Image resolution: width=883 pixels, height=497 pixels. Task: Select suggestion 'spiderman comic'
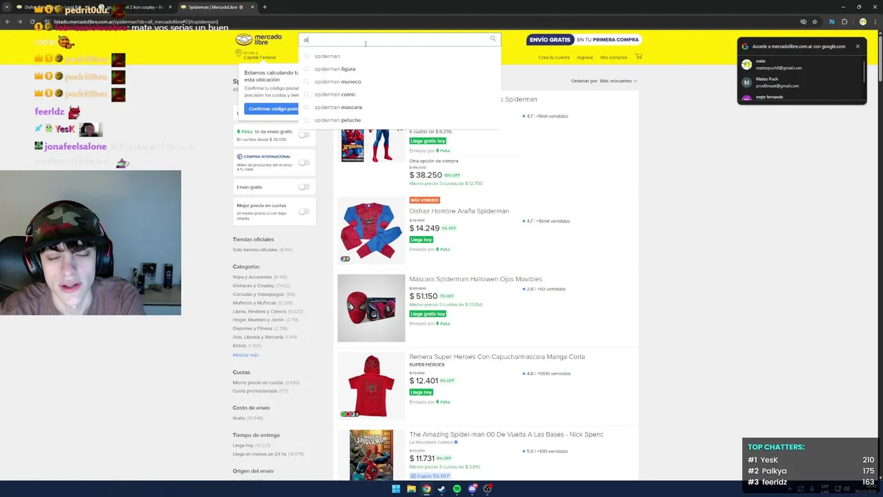[335, 95]
